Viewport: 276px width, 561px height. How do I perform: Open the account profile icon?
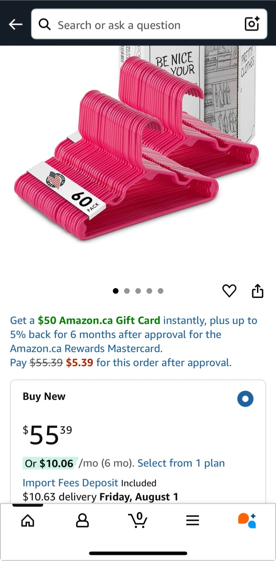click(x=82, y=520)
